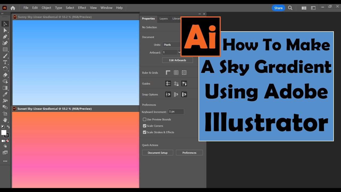The width and height of the screenshot is (341, 192).
Task: Select the Eraser tool
Action: (x=5, y=75)
